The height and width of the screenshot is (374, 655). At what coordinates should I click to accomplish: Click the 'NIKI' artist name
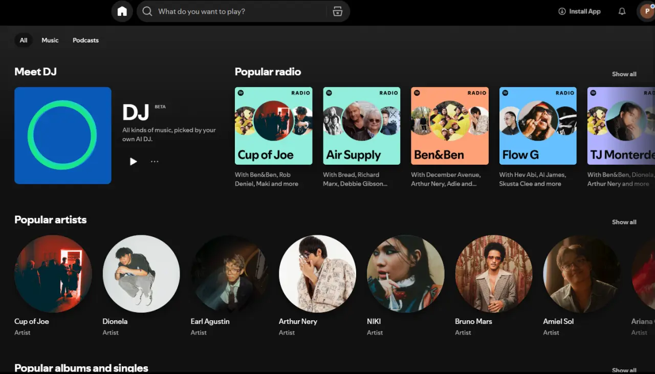[x=374, y=321]
